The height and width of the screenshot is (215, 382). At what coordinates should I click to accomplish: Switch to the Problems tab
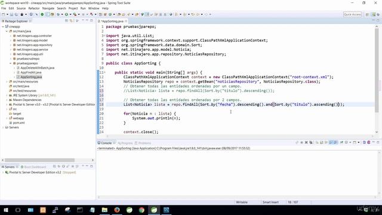click(x=143, y=143)
